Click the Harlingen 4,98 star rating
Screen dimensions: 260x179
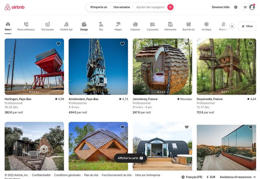point(59,99)
